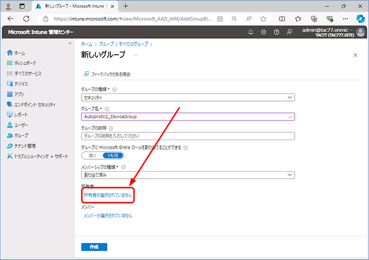Open split screen browser icon
The width and height of the screenshot is (369, 260).
[x=282, y=19]
